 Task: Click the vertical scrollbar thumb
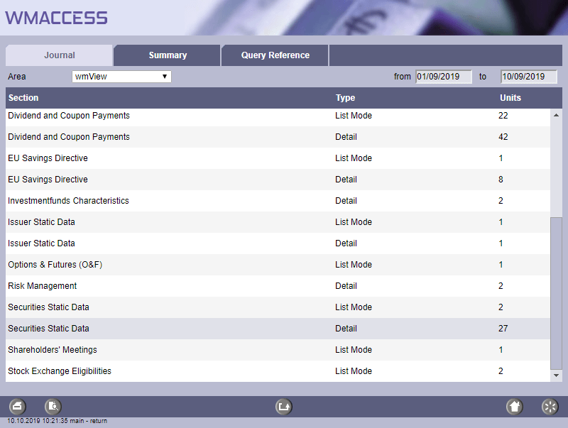pos(556,291)
